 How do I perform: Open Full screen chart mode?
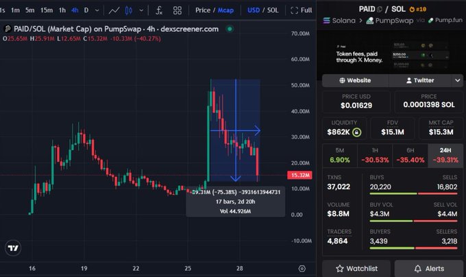pos(302,10)
